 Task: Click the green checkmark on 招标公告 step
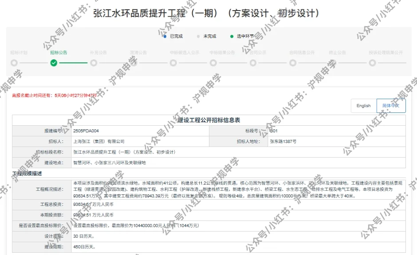pos(54,63)
